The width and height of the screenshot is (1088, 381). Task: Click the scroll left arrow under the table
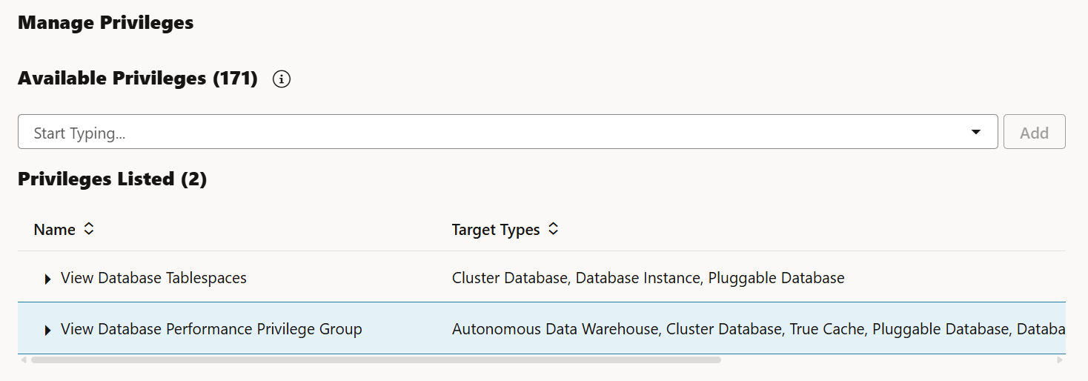click(x=23, y=360)
